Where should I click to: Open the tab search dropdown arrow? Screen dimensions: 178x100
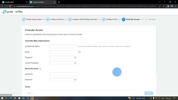(x=159, y=2)
